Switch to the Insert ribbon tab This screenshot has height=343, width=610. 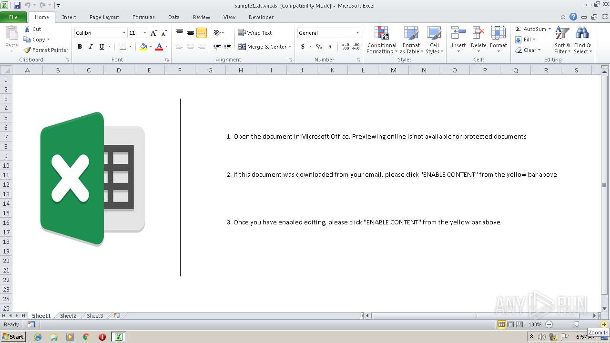(69, 17)
